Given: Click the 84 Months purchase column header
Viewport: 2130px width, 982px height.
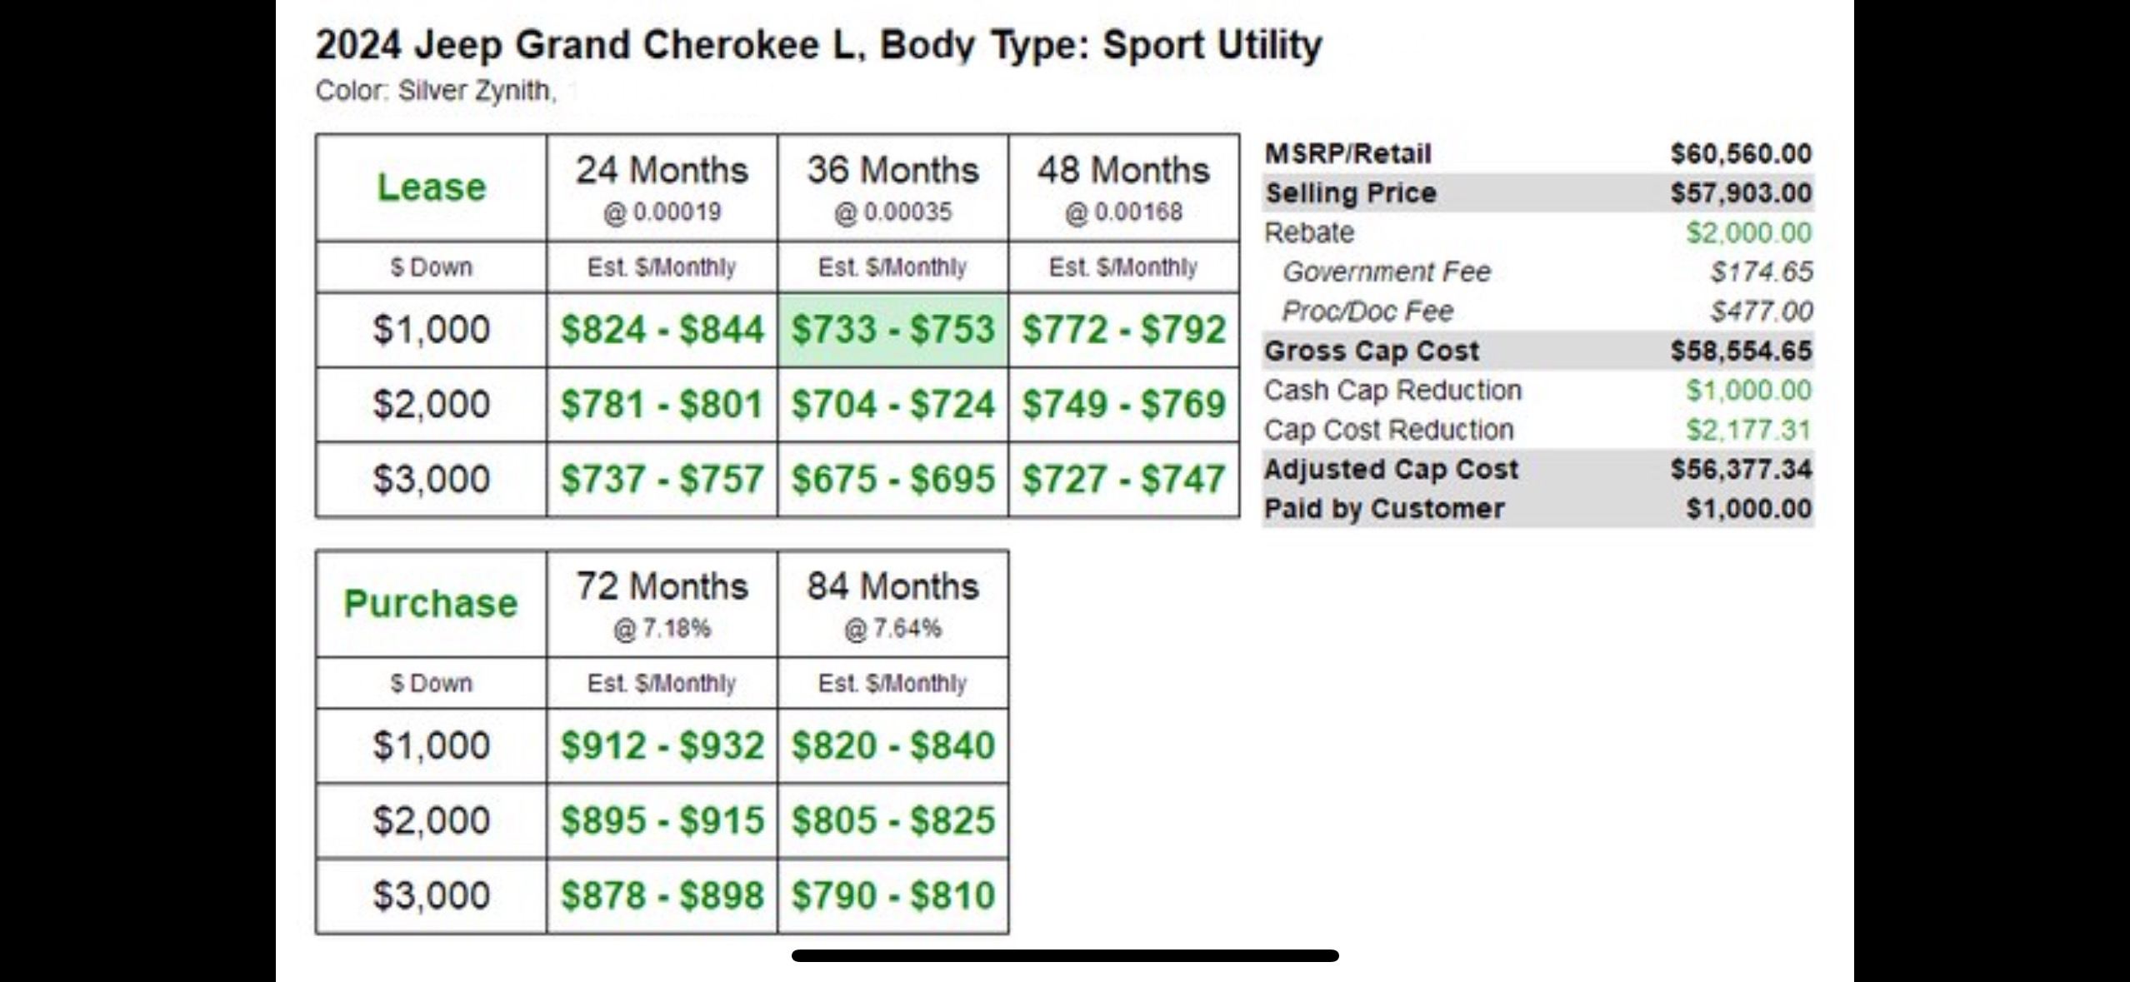Looking at the screenshot, I should (892, 604).
